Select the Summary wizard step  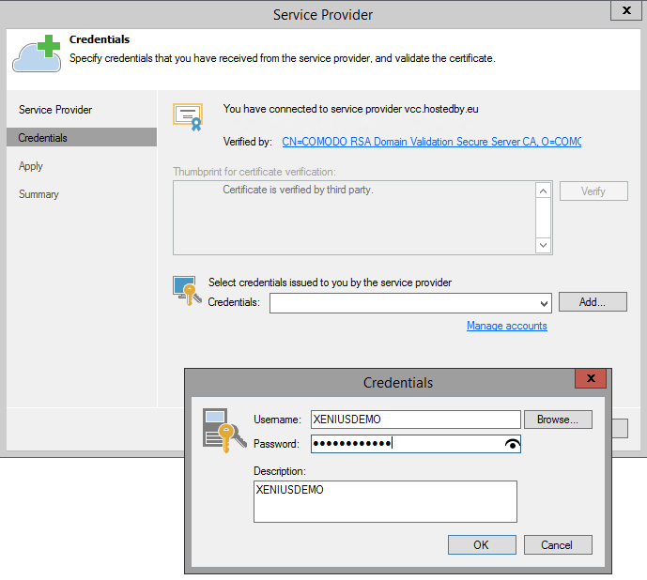[39, 194]
